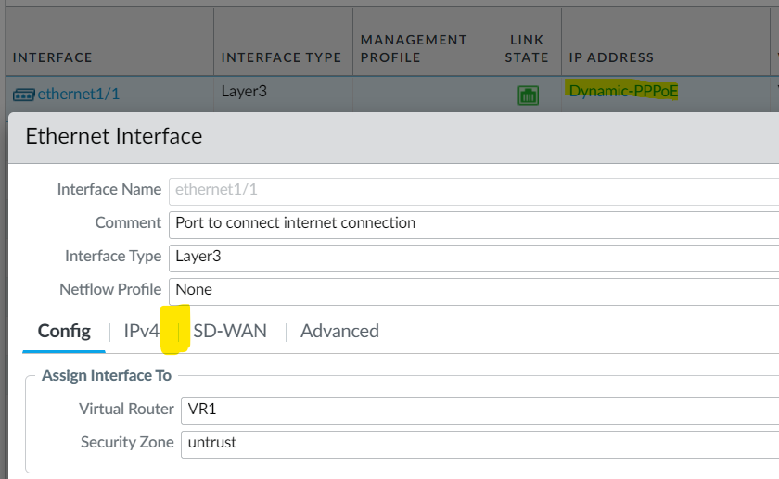Sort by the Interface column header
This screenshot has width=779, height=479.
53,57
